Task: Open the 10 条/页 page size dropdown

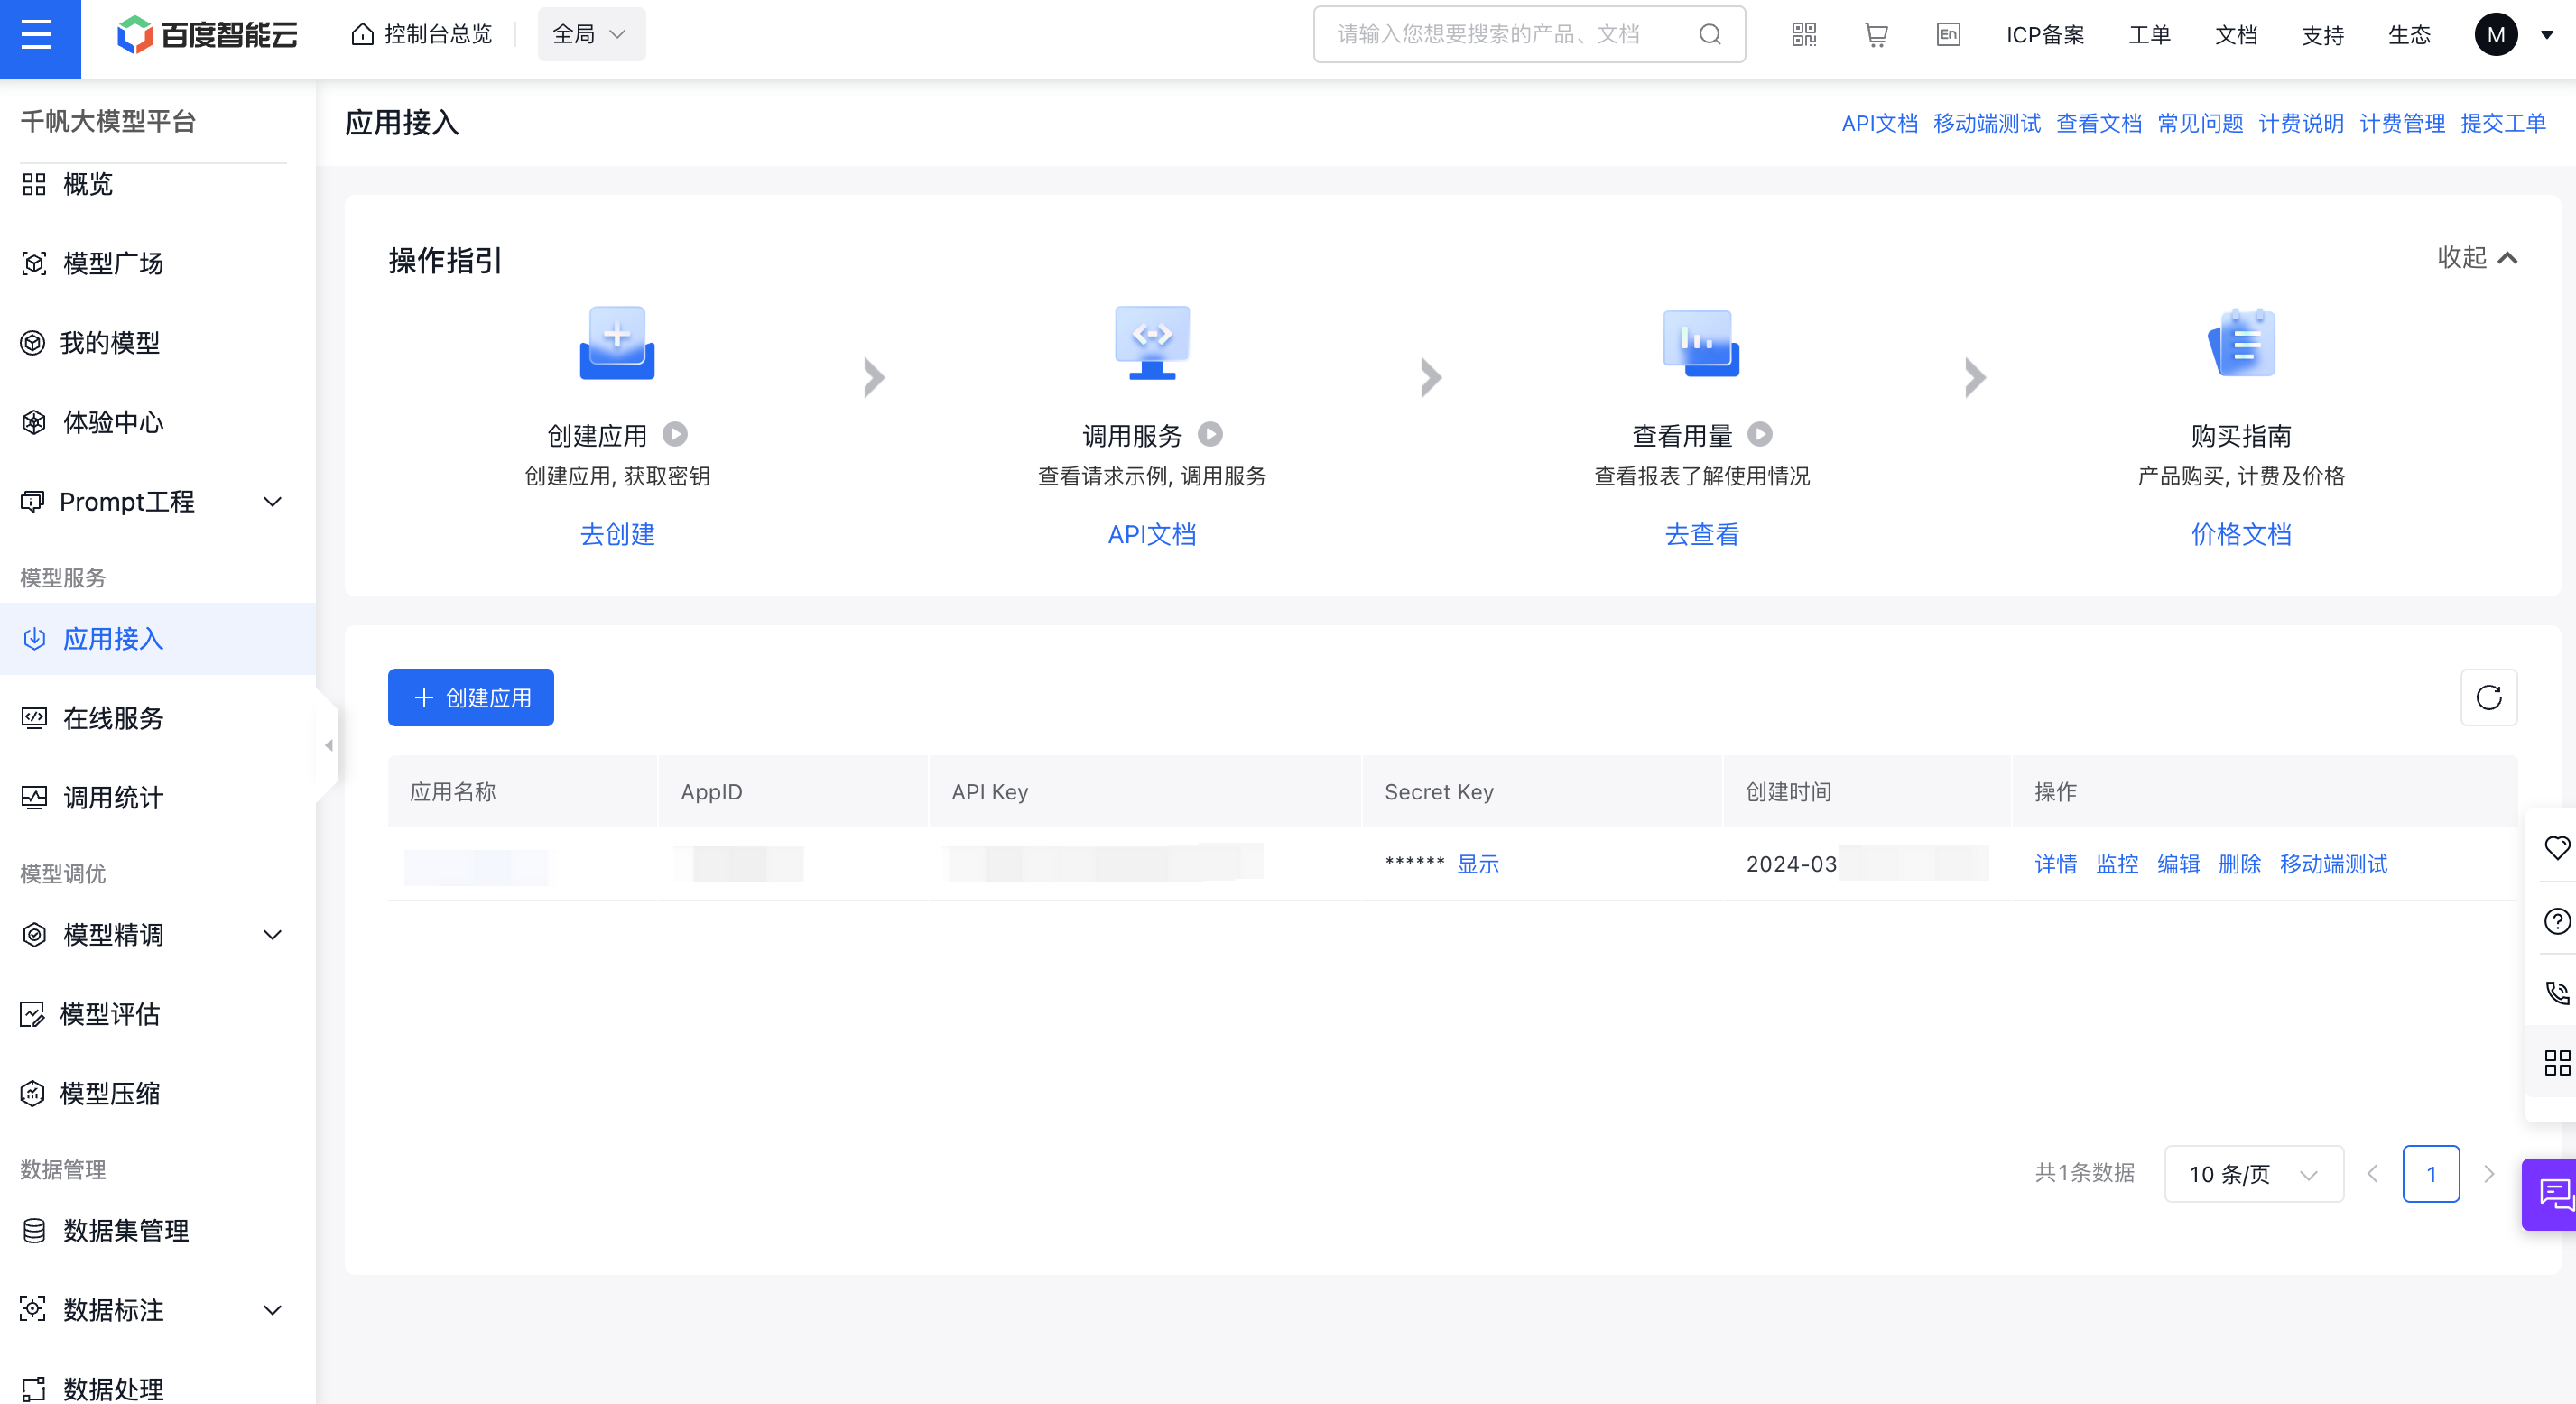Action: pyautogui.click(x=2252, y=1174)
